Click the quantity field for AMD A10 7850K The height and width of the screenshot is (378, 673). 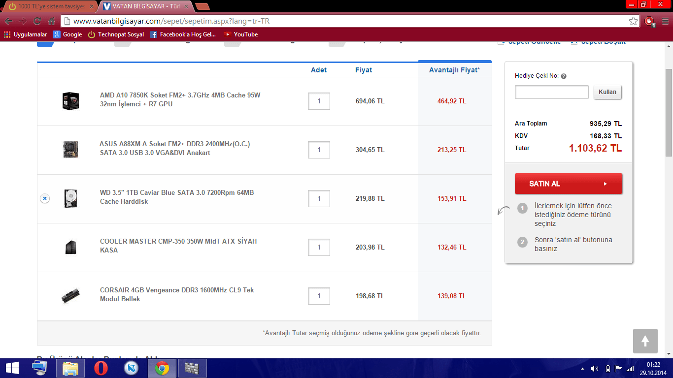[x=319, y=101]
